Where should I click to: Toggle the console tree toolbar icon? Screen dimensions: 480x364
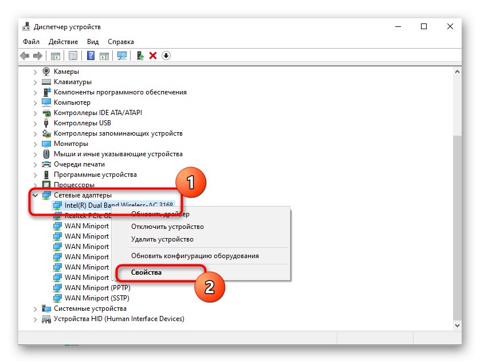point(56,56)
